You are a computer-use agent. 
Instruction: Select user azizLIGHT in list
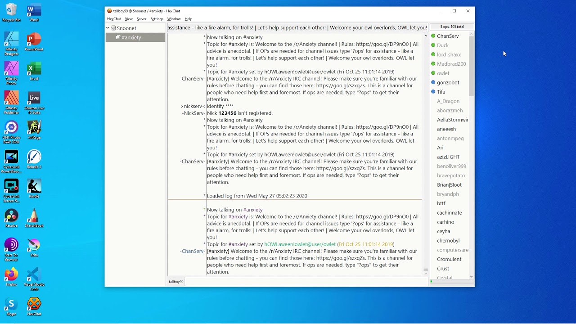(449, 157)
